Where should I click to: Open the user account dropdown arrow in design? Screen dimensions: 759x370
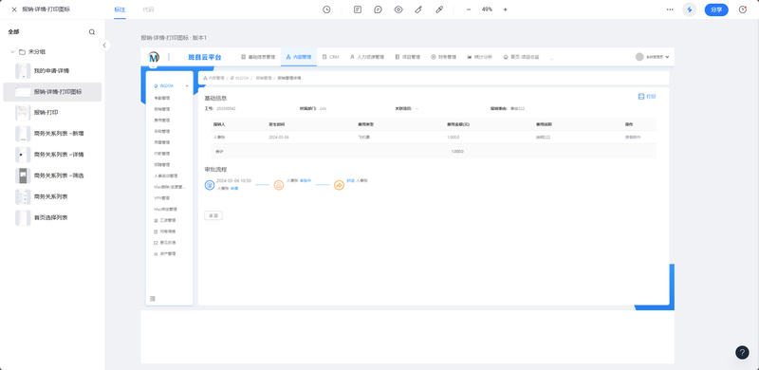click(667, 57)
